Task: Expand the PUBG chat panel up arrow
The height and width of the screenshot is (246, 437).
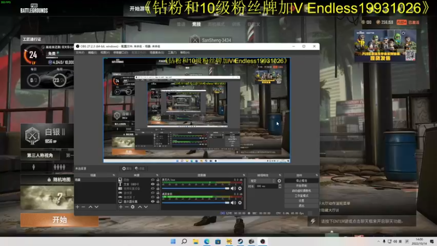Action: pyautogui.click(x=332, y=231)
